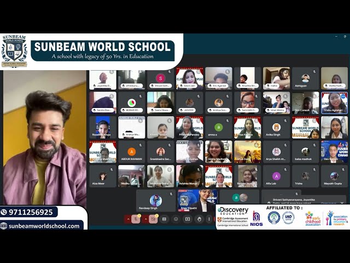The height and width of the screenshot is (263, 350).
Task: Select the Arshiya Soo... participant tile
Action: 219,102
